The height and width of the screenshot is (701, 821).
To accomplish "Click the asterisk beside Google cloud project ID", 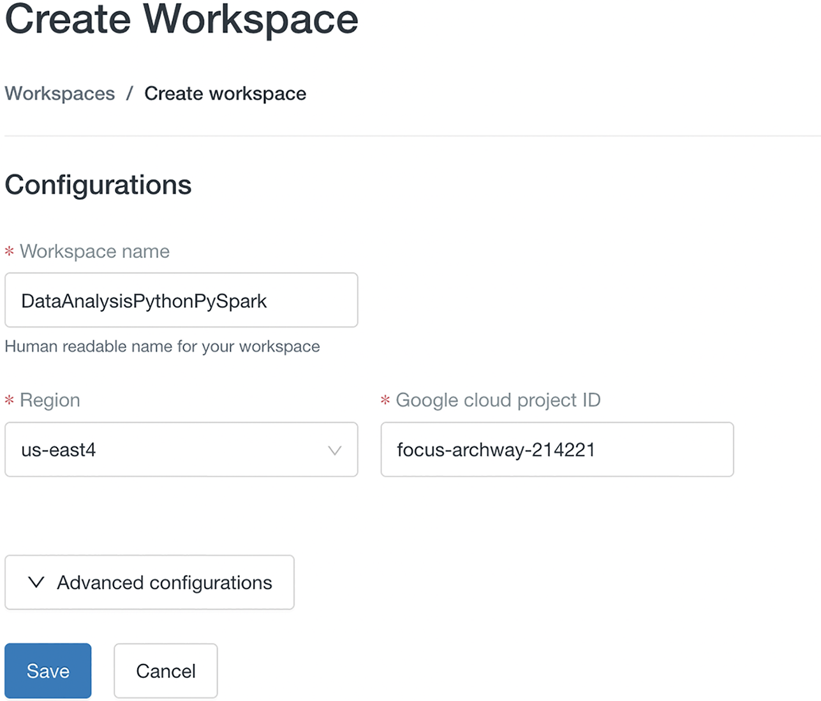I will pyautogui.click(x=385, y=400).
